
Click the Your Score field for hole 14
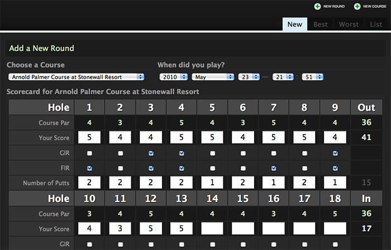[212, 228]
